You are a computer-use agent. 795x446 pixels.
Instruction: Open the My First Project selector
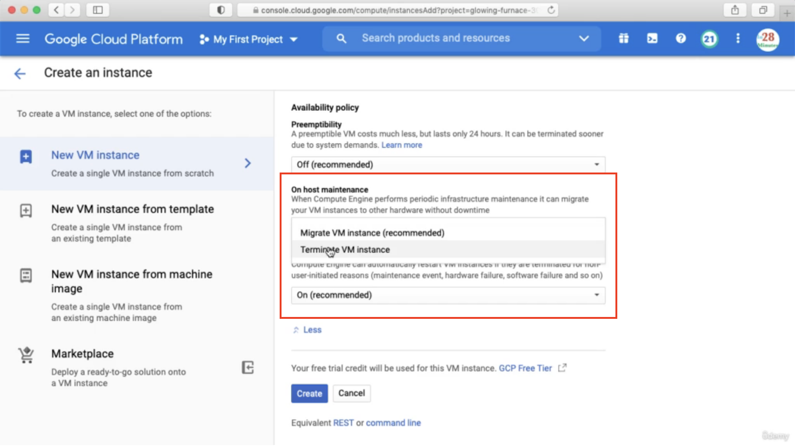click(x=248, y=39)
